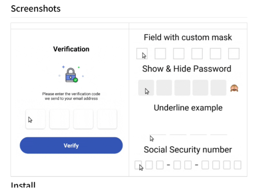The height and width of the screenshot is (188, 265).
Task: Click the first Social Security number box
Action: click(138, 165)
